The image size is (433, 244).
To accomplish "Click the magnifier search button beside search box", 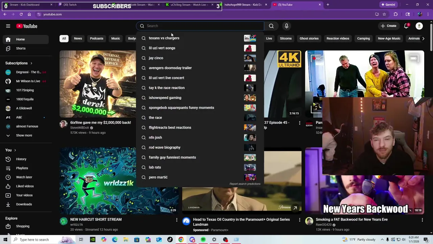I will coord(271,26).
